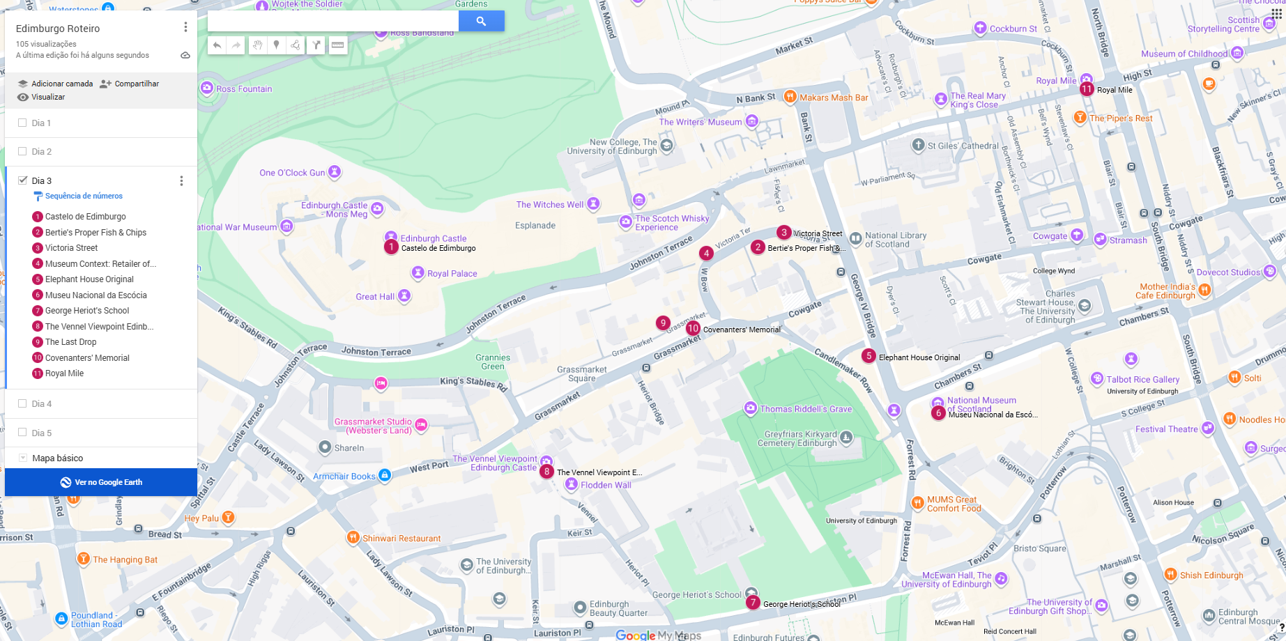Click map marker 1 Castelo de Edimburgo
The width and height of the screenshot is (1286, 641).
coord(391,247)
